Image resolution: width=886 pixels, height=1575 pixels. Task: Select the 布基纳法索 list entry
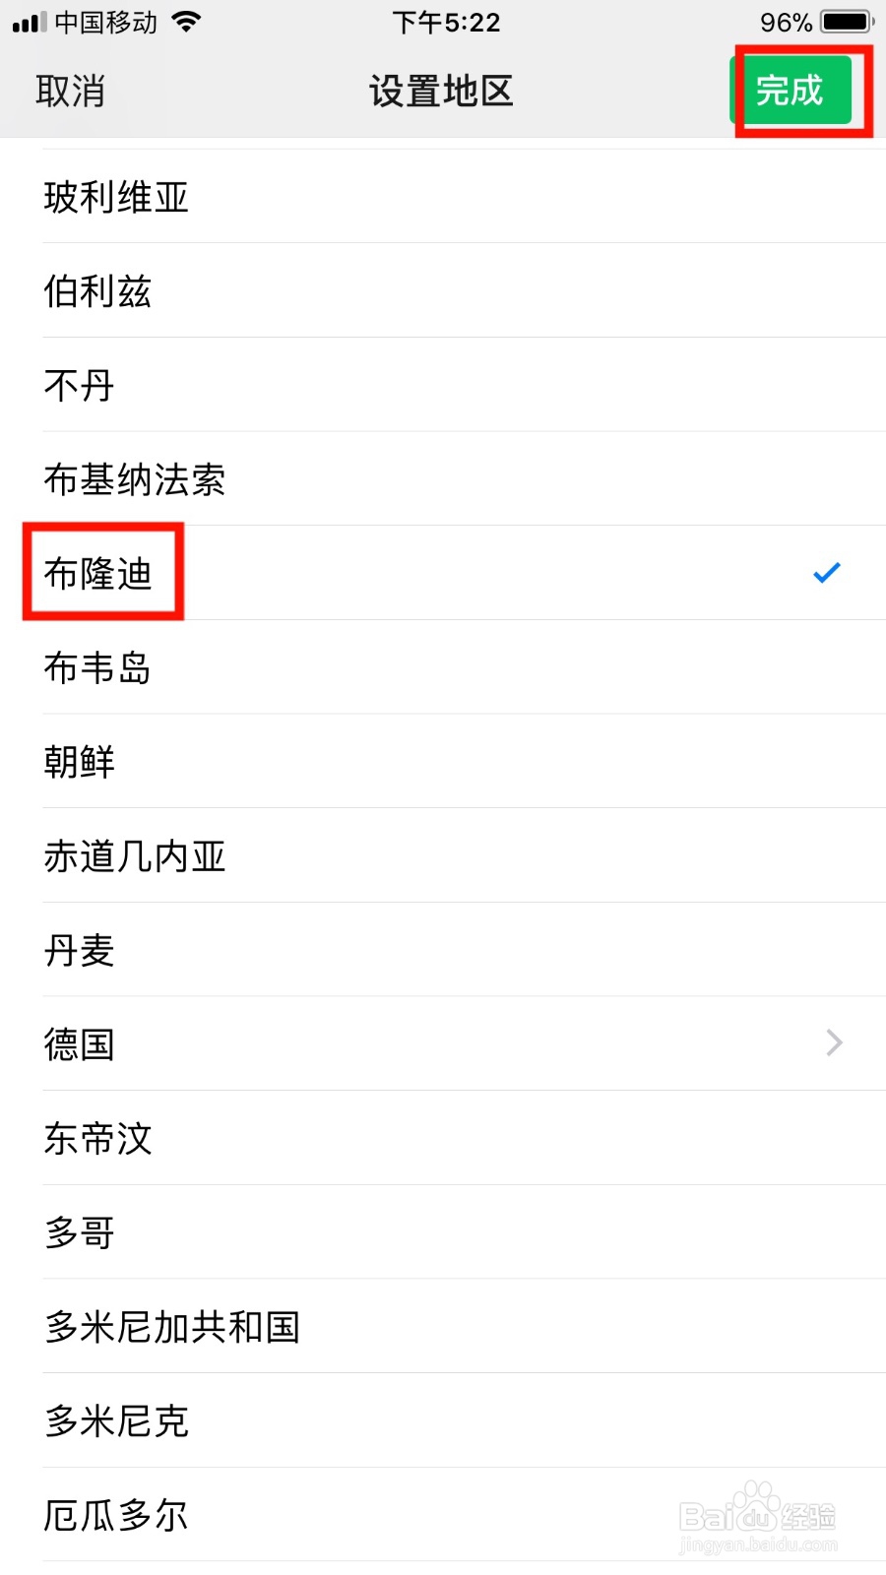coord(443,479)
